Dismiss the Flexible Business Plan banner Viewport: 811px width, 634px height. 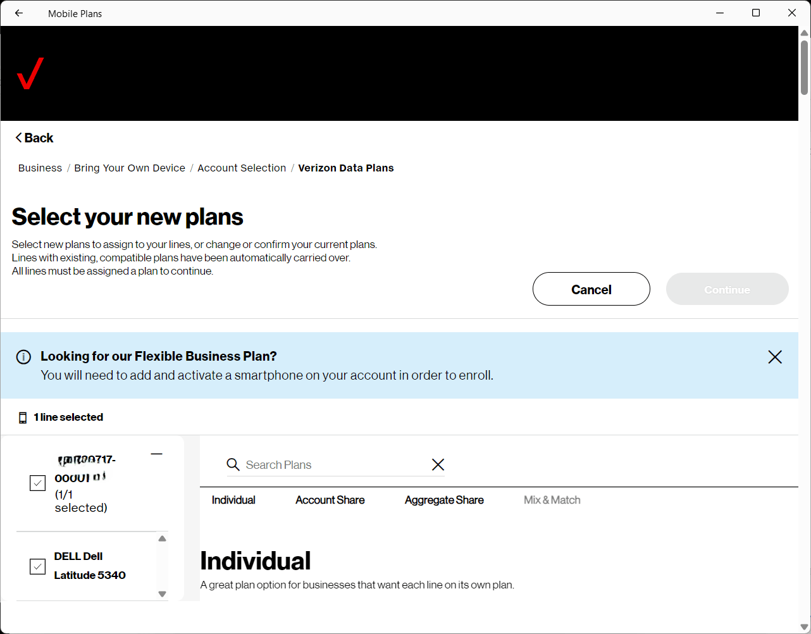pos(774,357)
